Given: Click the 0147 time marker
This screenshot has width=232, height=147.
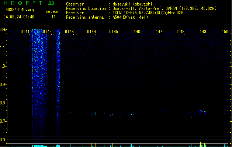Looking at the screenshot, I should [x=158, y=32].
